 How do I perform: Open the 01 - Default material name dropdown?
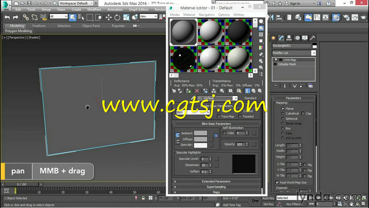coord(217,98)
